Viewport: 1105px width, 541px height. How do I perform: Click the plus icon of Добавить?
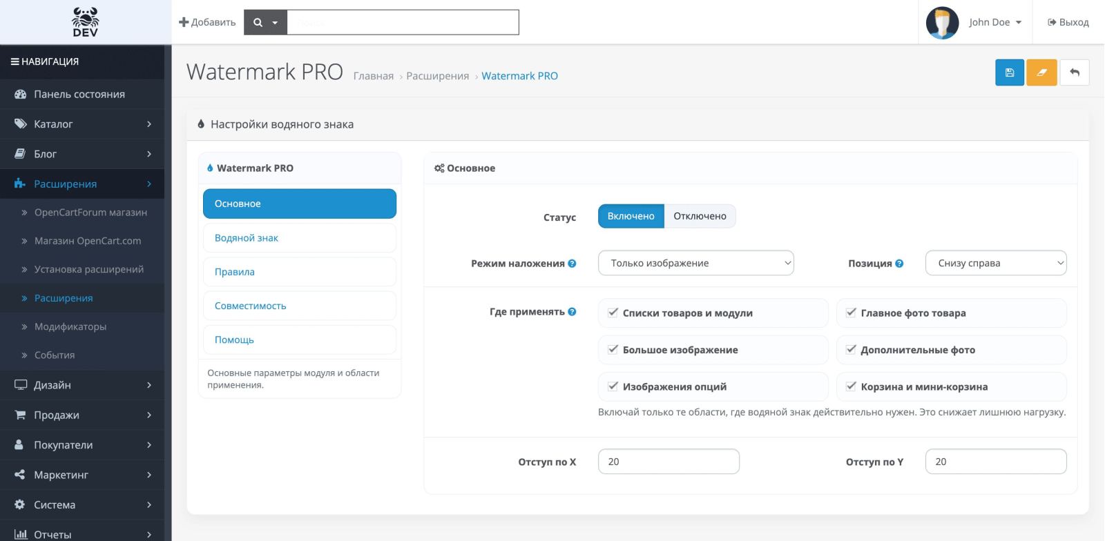(x=184, y=22)
